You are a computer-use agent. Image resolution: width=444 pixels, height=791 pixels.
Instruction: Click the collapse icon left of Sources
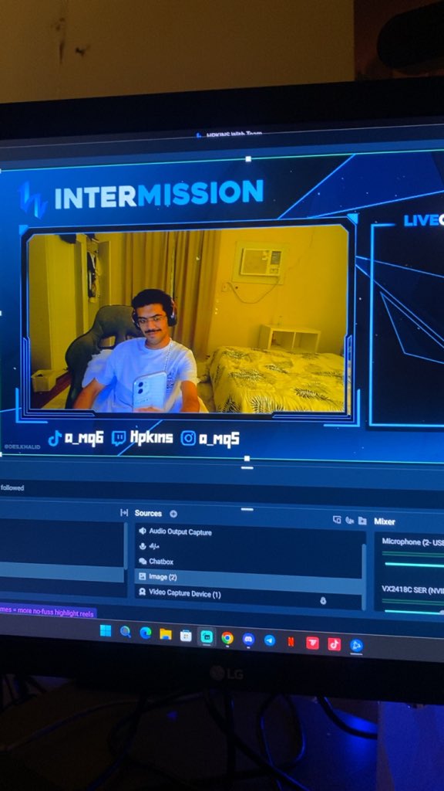(124, 513)
